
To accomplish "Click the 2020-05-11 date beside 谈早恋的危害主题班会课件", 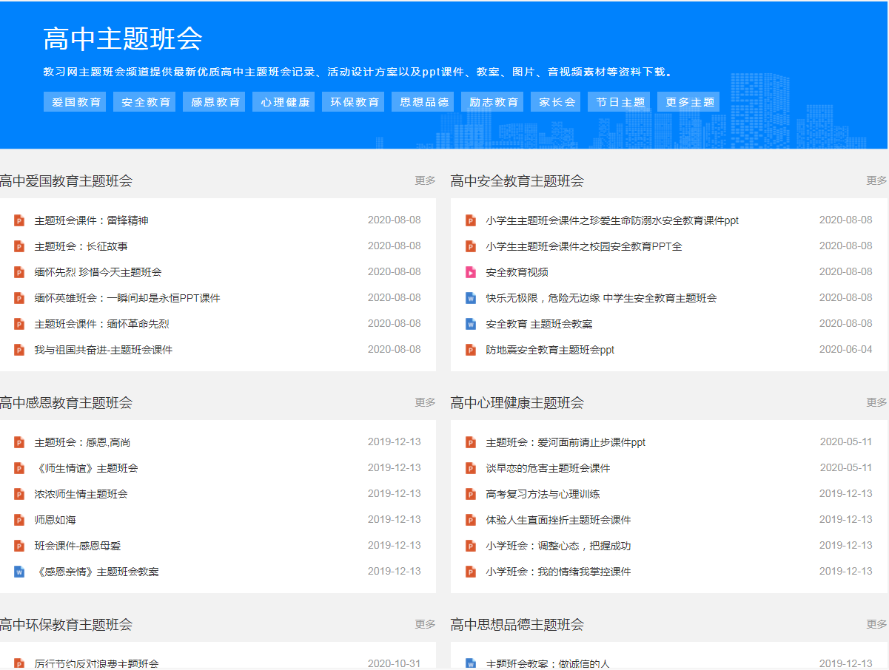I will (x=846, y=467).
